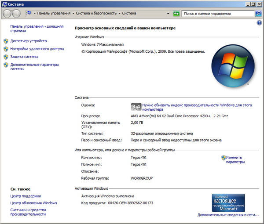Open address bar history dropdown arrow
This screenshot has width=264, height=224.
point(168,13)
